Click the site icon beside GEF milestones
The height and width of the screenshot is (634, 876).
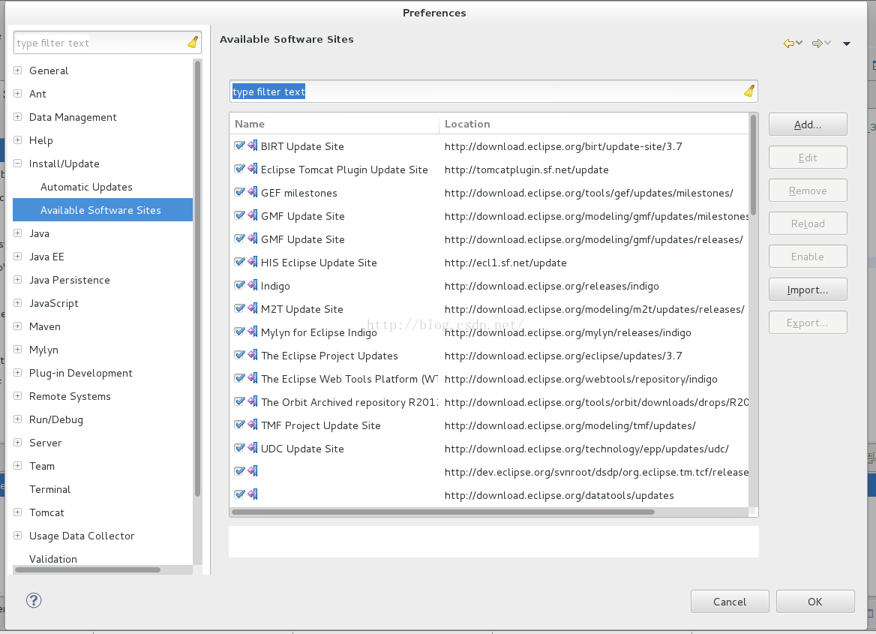253,192
